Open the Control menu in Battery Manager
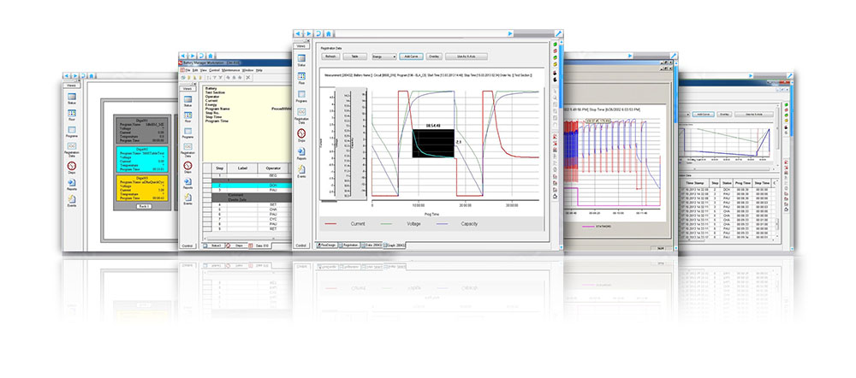This screenshot has width=856, height=378. click(x=216, y=68)
